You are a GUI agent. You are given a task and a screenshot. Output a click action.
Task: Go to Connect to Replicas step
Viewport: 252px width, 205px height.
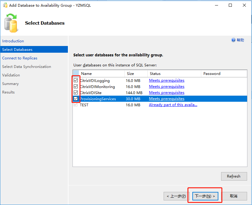(x=20, y=58)
